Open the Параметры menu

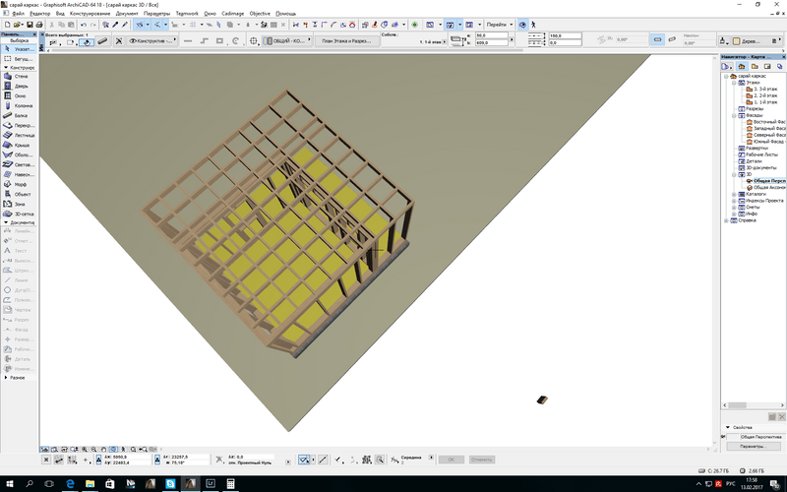pos(156,14)
